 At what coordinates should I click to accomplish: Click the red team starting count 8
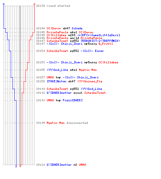[34, 4]
